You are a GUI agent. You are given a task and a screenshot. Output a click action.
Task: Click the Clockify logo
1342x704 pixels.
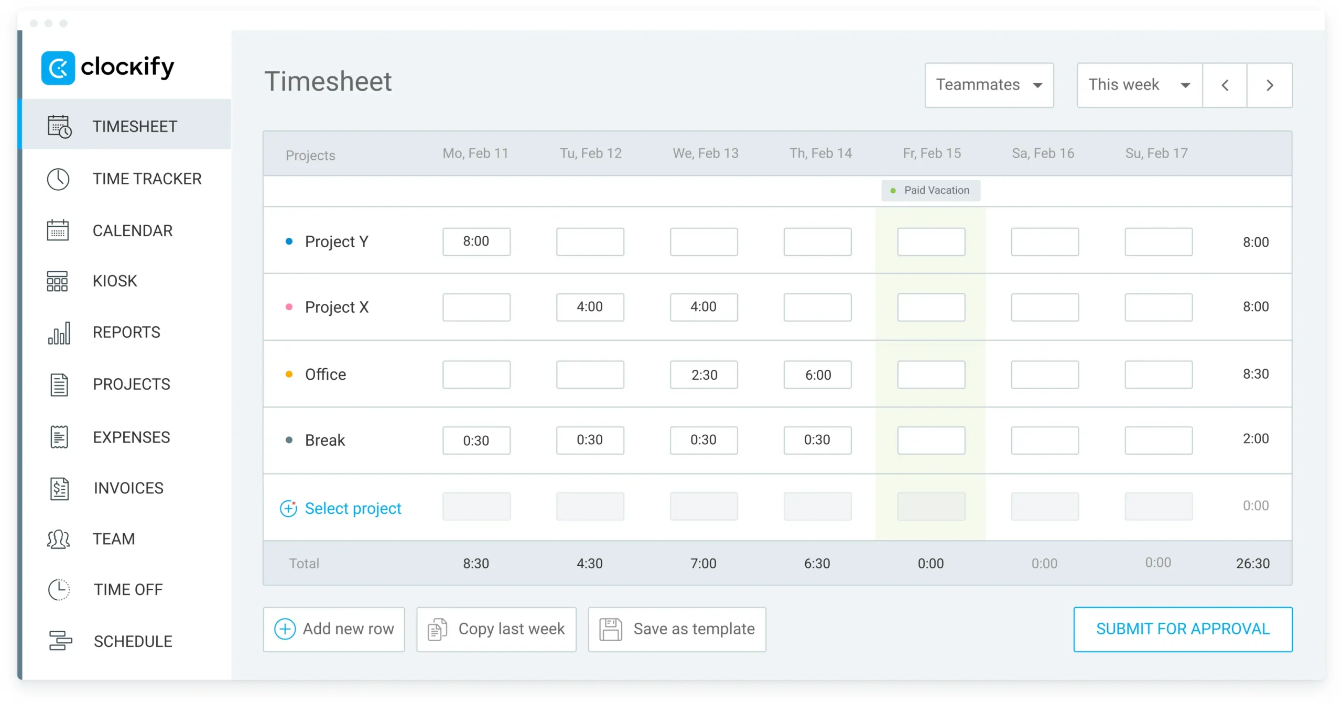click(x=107, y=67)
